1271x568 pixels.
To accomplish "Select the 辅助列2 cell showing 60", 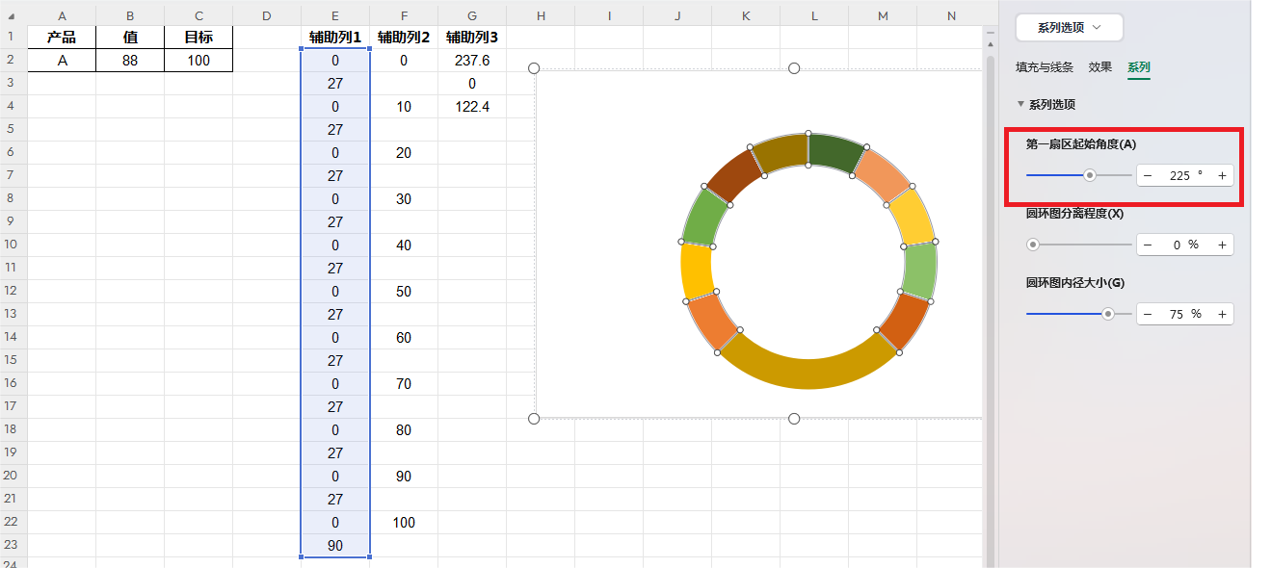I will pos(404,338).
